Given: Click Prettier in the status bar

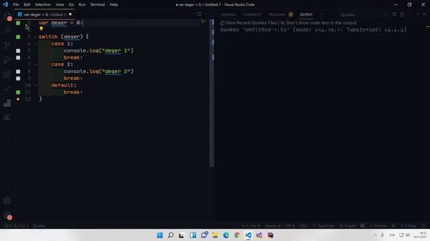Looking at the screenshot, I should coord(378,226).
